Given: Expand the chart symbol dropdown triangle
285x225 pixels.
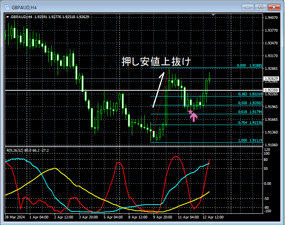Looking at the screenshot, I should pyautogui.click(x=7, y=17).
